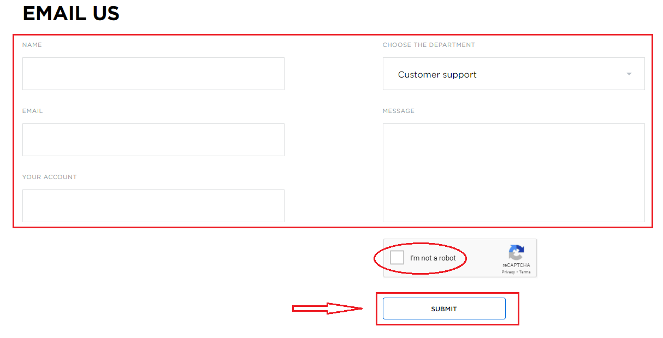
Task: Click the CHOOSE THE DEPARTMENT label
Action: click(x=429, y=45)
